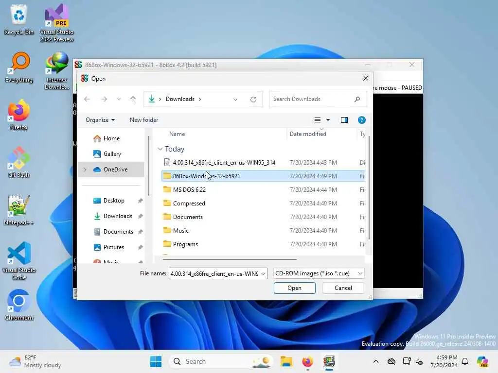Click the change view list icon
The width and height of the screenshot is (498, 373).
(x=317, y=120)
